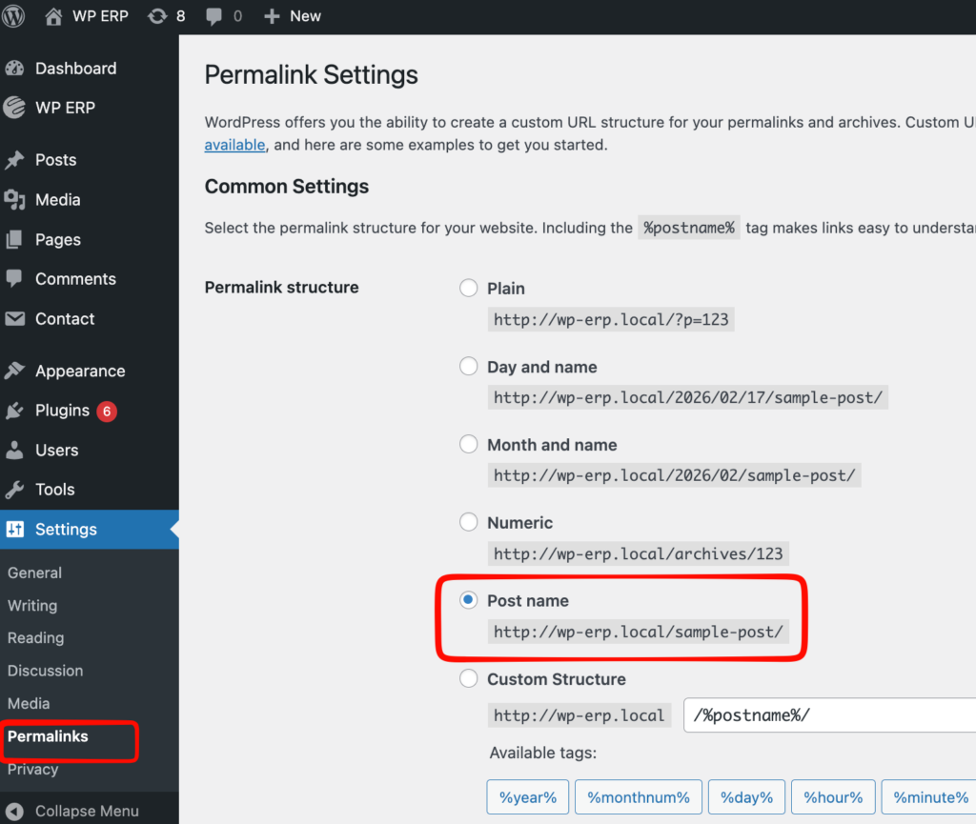Click the WordPress logo icon
976x824 pixels.
click(19, 16)
